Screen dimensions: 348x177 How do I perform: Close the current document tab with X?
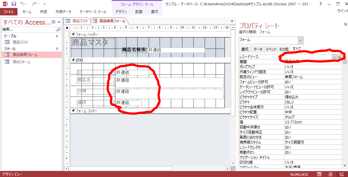coord(232,21)
